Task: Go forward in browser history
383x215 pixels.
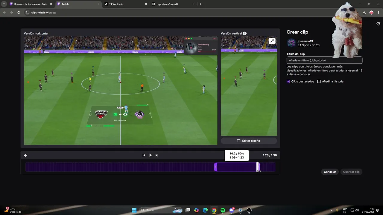Action: pyautogui.click(x=12, y=13)
